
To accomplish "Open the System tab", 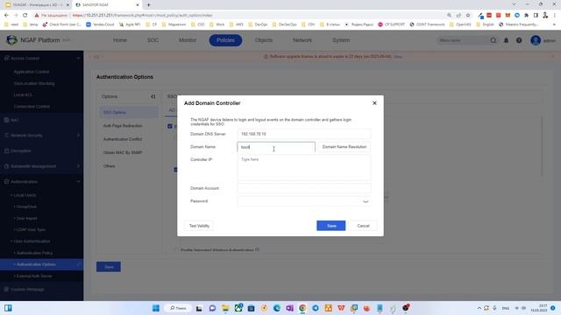I will 341,40.
